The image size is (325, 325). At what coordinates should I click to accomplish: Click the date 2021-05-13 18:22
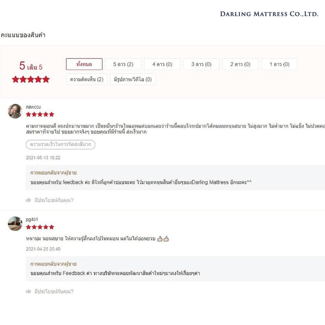[x=43, y=158]
